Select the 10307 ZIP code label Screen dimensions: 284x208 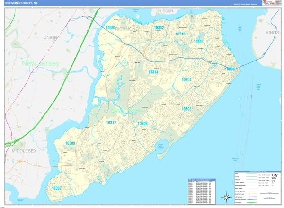pos(57,188)
